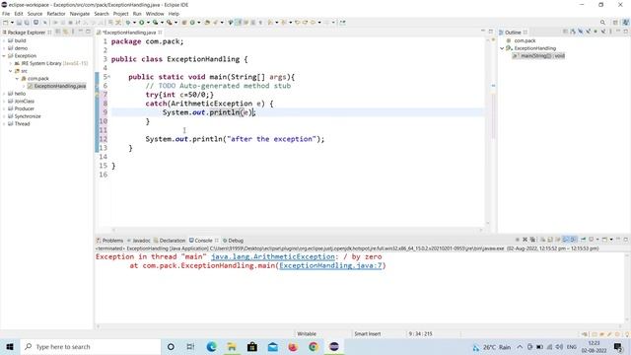Screen dimensions: 631x355
Task: Click Windows Start button
Action: (x=10, y=346)
